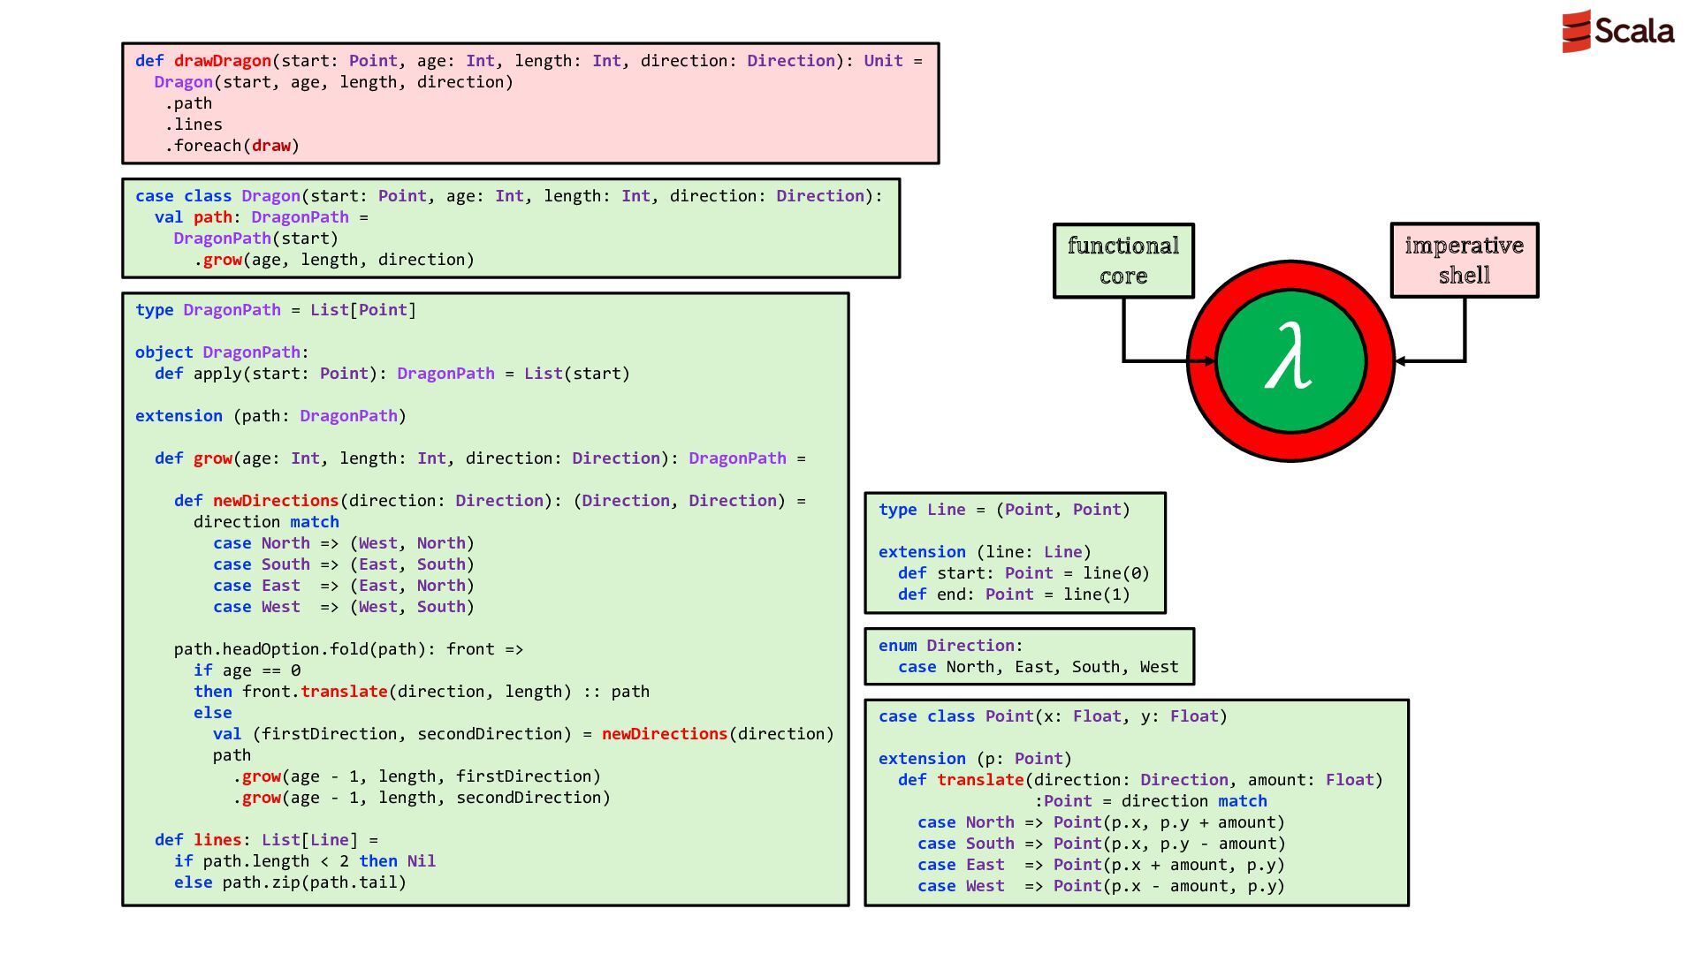Click the white lambda symbol
The image size is (1697, 954).
1289,357
